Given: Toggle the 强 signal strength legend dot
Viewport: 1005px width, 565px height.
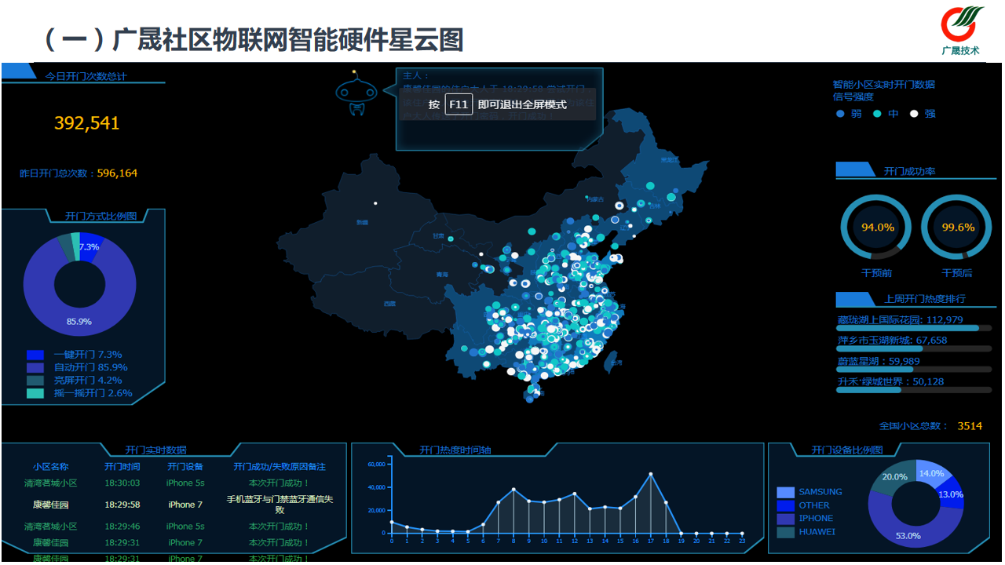Looking at the screenshot, I should click(914, 114).
